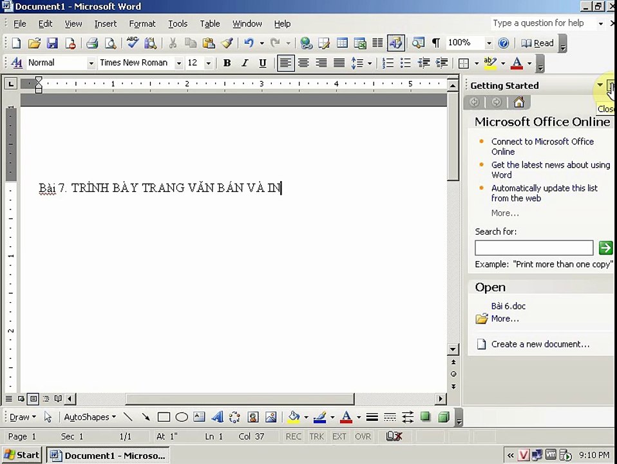617x464 pixels.
Task: Apply highlight color with marker icon
Action: click(x=490, y=63)
